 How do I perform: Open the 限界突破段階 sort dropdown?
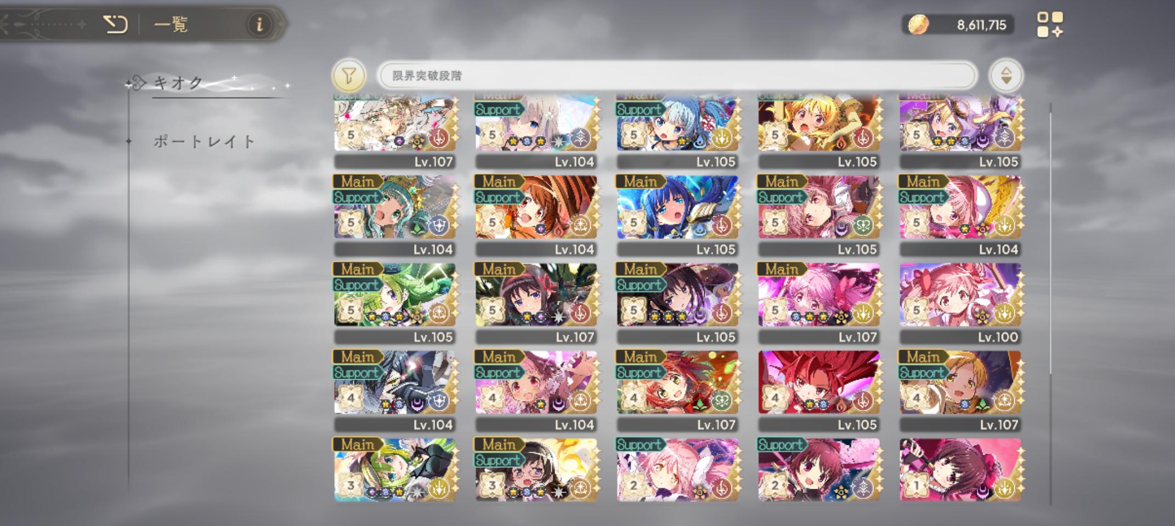[676, 76]
